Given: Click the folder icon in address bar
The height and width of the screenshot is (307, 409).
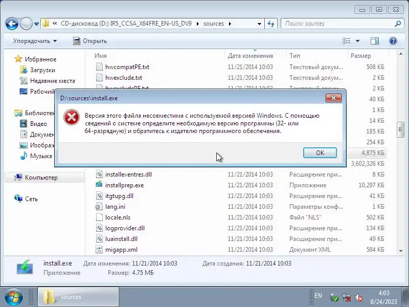Looking at the screenshot, I should (46, 24).
